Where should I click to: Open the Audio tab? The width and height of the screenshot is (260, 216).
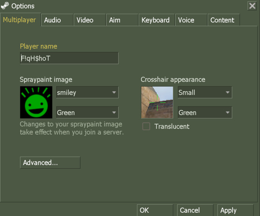pos(53,20)
